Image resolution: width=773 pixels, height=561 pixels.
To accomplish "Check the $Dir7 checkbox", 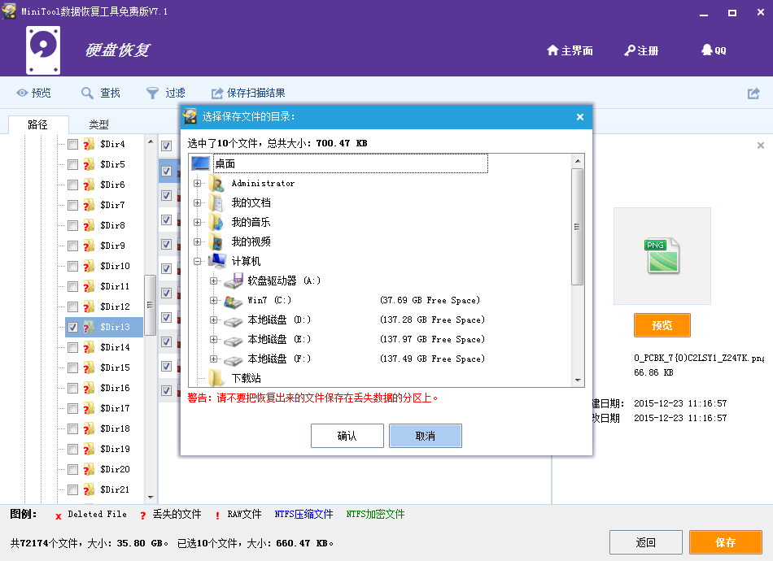I will (72, 206).
